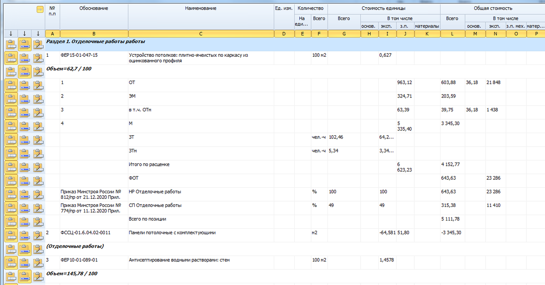Select cell with value -3 345,30
The height and width of the screenshot is (285, 545).
(452, 235)
